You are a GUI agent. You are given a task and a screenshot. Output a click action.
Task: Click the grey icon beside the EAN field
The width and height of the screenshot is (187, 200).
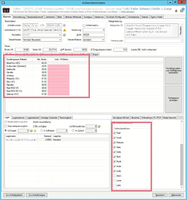(64, 25)
